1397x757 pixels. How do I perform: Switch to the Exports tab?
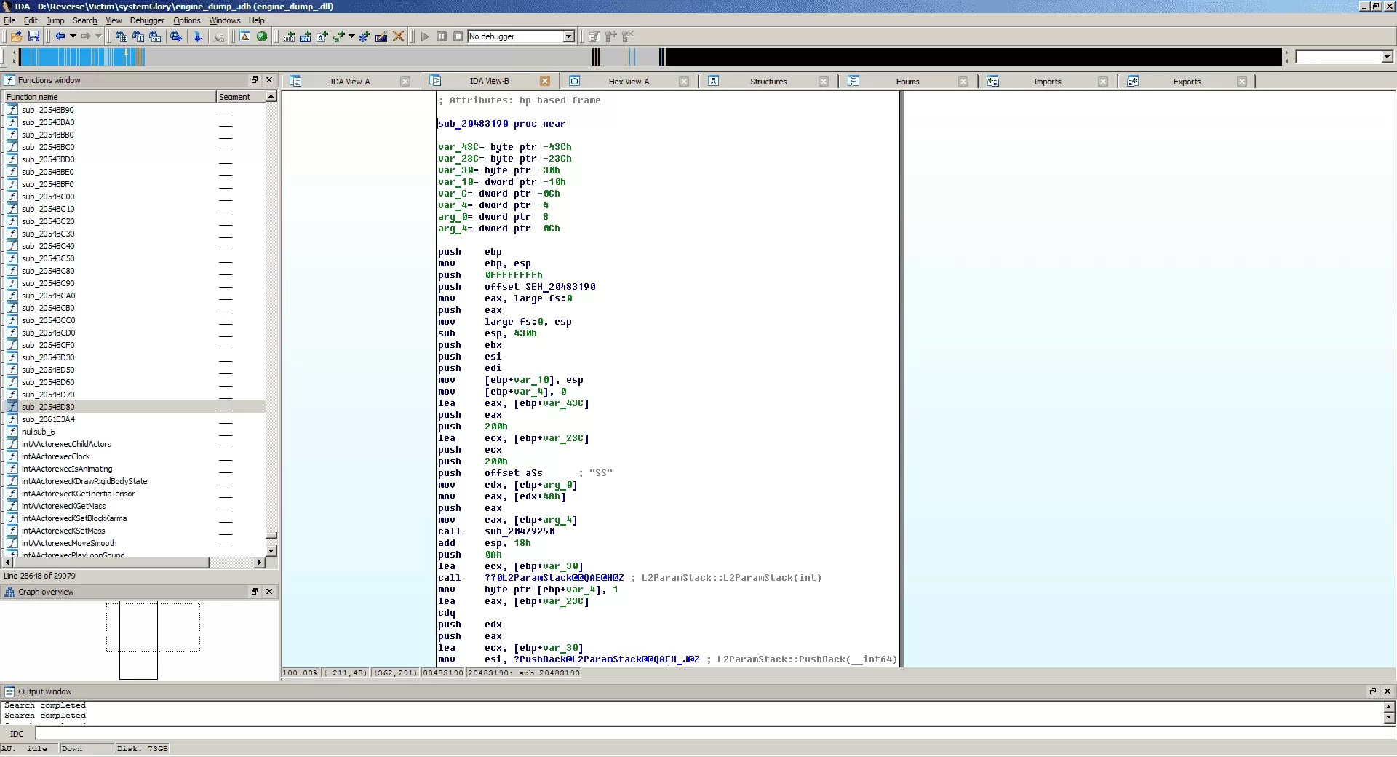(1187, 82)
